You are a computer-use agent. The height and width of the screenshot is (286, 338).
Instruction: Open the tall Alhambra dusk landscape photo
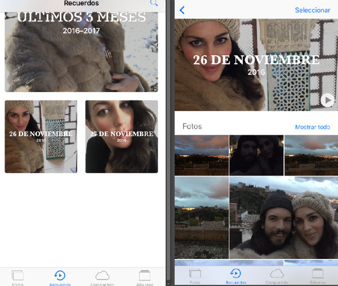[202, 218]
